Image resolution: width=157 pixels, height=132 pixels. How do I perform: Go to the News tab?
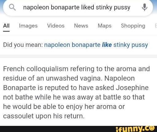point(81,26)
